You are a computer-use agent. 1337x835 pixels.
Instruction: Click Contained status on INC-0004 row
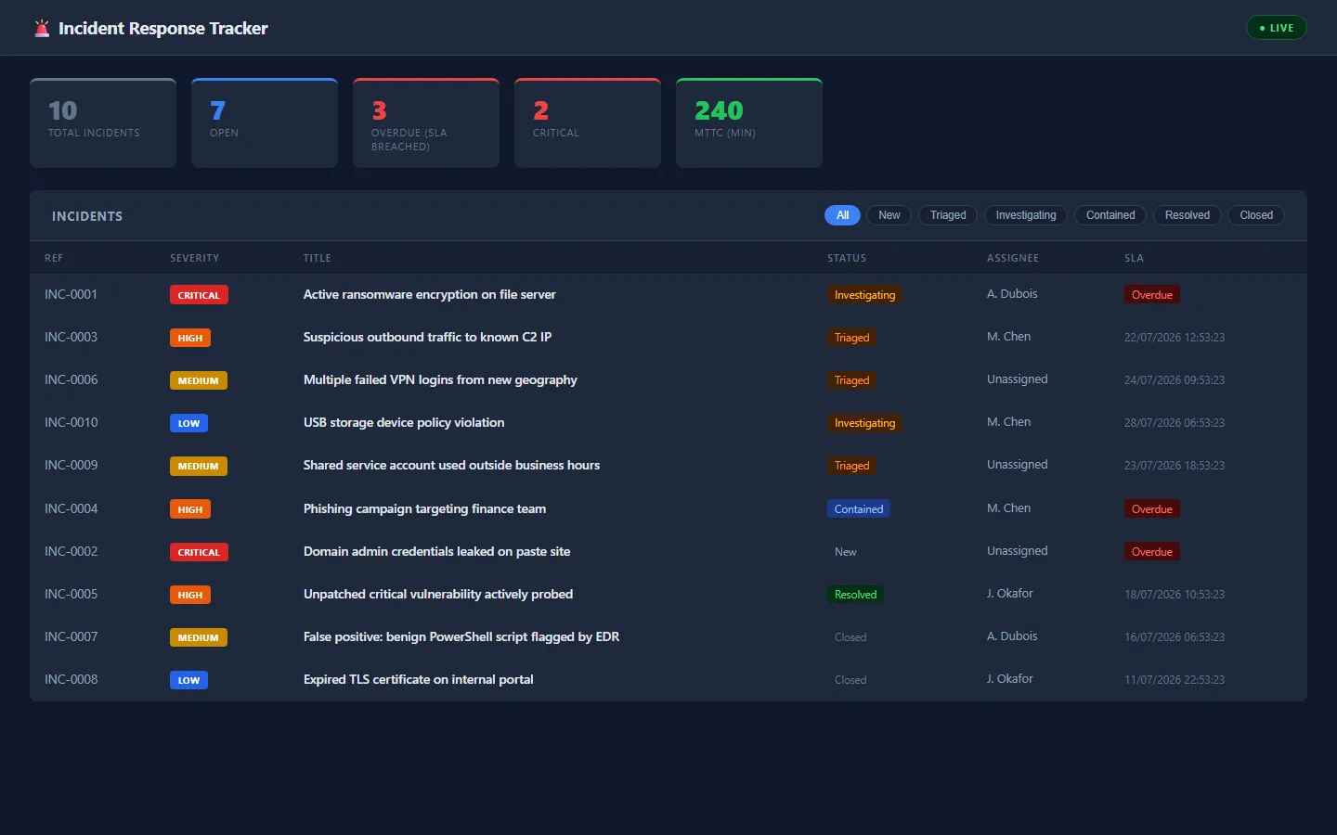pos(859,509)
